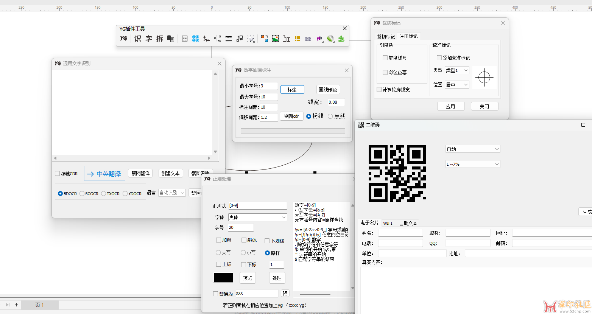Image resolution: width=592 pixels, height=314 pixels.
Task: Select YDOCR radio option
Action: 125,194
